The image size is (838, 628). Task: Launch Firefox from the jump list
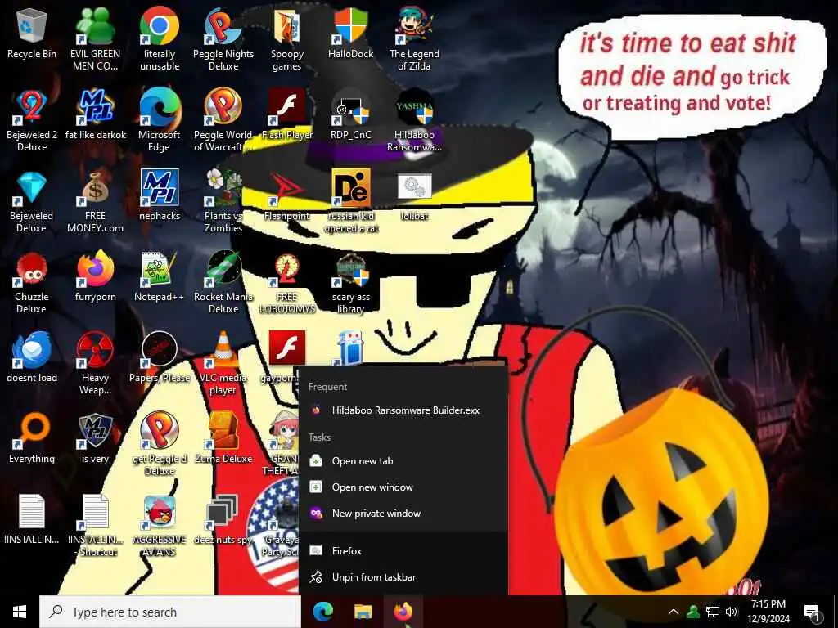[403, 550]
